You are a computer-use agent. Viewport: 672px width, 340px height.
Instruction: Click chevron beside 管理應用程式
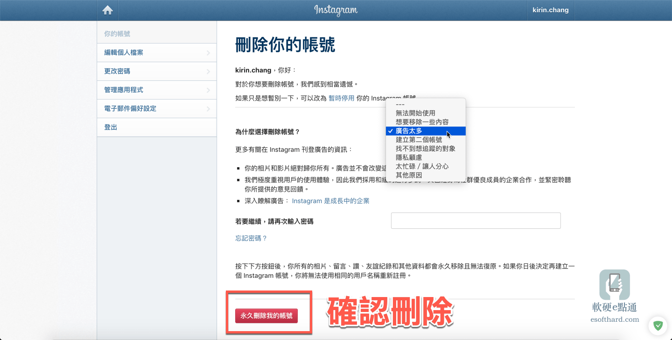click(208, 91)
